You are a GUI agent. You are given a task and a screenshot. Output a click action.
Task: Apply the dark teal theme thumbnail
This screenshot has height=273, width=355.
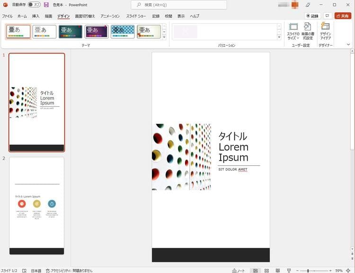click(x=71, y=31)
